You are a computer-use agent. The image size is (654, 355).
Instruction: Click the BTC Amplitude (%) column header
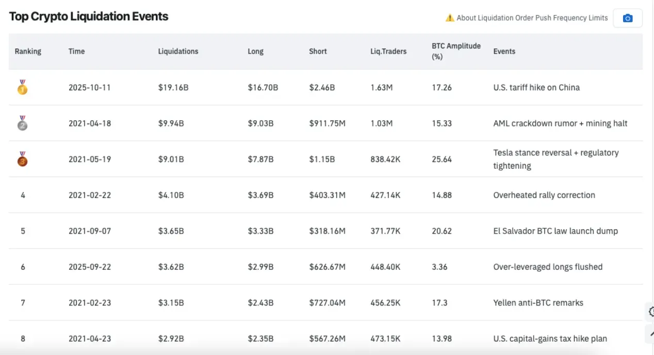point(456,51)
